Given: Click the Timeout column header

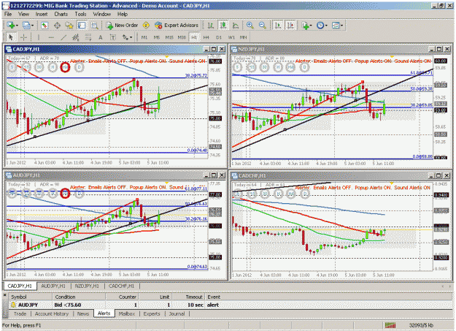Looking at the screenshot, I should coord(188,297).
